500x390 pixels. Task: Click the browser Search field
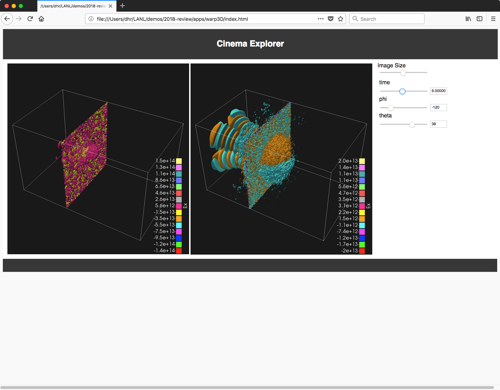pyautogui.click(x=387, y=19)
